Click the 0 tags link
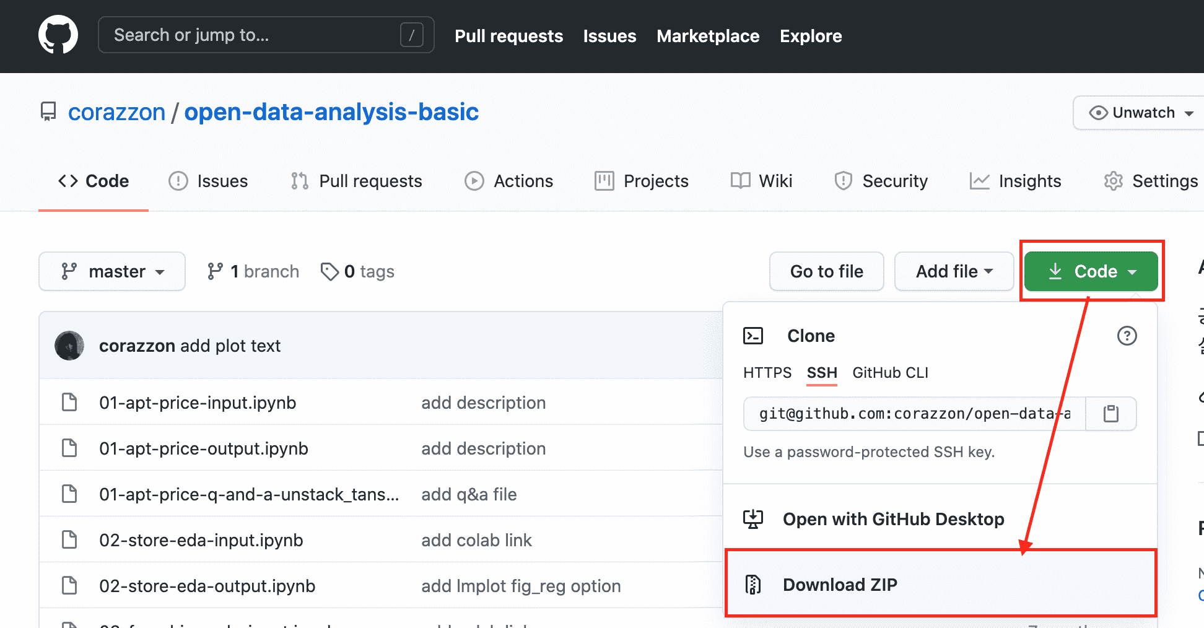 point(357,271)
